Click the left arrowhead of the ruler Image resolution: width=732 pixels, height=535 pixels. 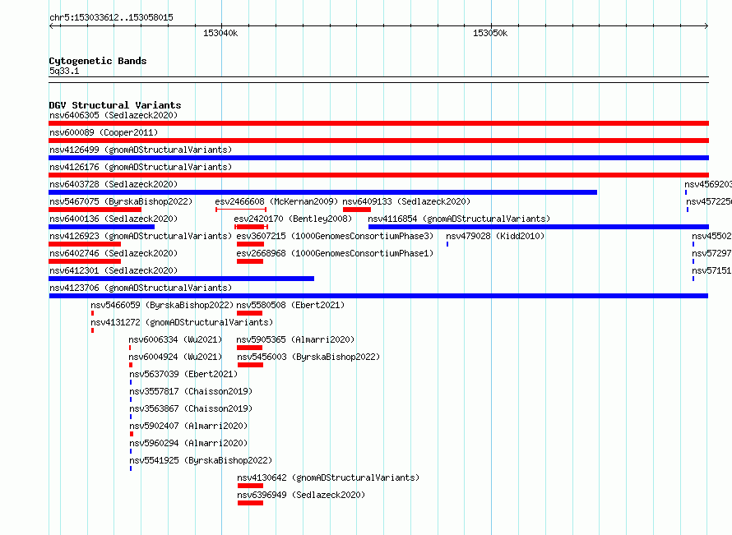51,26
